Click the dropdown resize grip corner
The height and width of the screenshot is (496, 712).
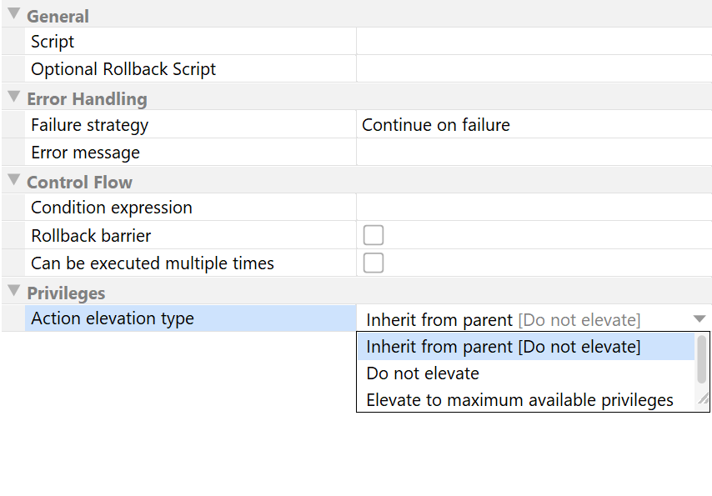[x=703, y=400]
